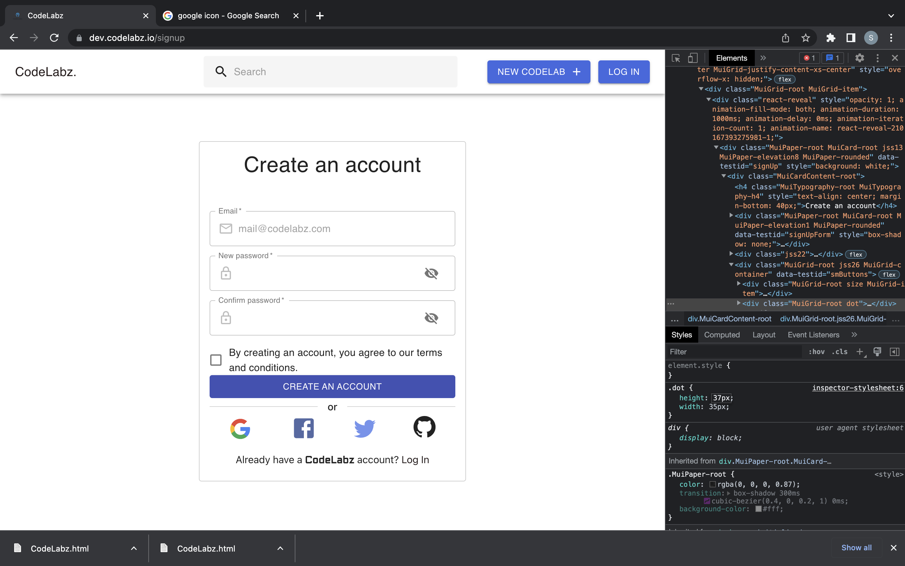Open the Chrome extensions puzzle icon

831,38
